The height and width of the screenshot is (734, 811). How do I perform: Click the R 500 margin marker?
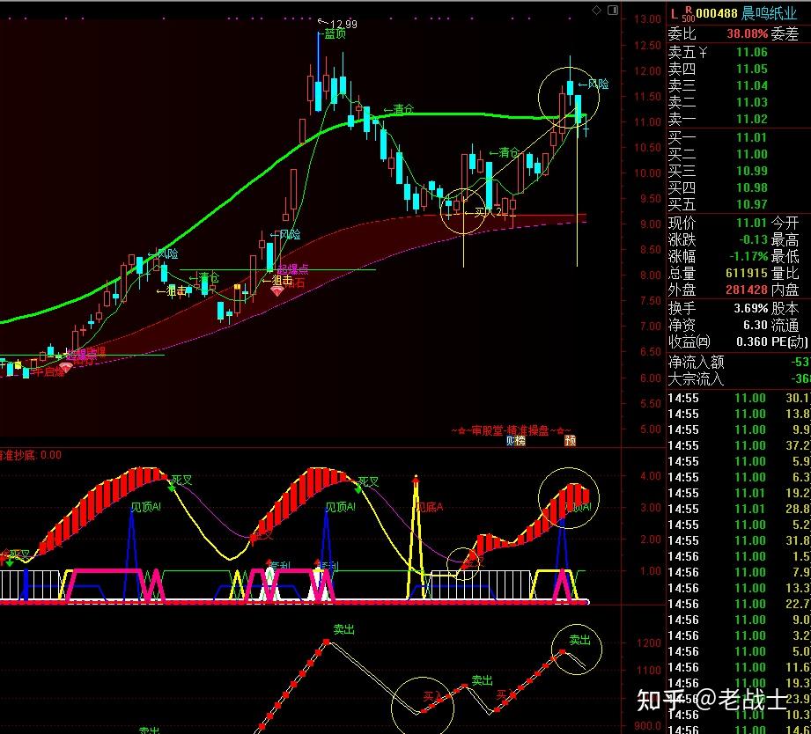tap(689, 14)
